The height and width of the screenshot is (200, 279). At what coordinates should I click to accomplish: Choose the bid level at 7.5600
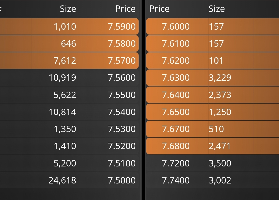point(69,78)
